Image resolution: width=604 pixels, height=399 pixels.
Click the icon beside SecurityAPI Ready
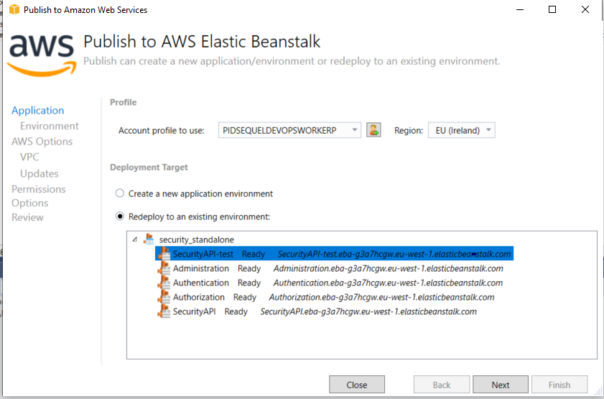click(x=164, y=311)
